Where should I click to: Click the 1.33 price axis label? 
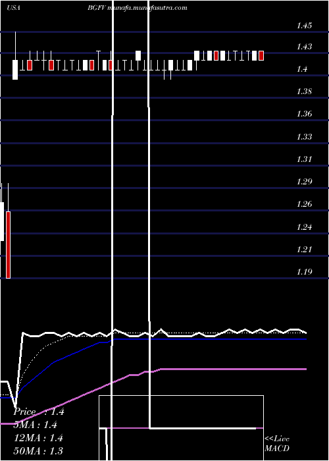(304, 136)
